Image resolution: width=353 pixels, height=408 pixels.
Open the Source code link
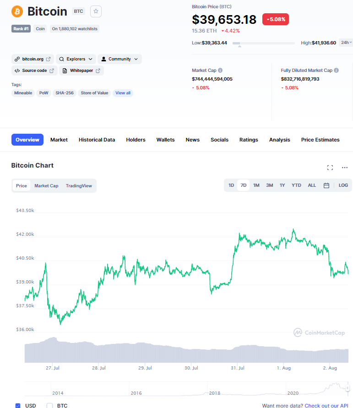(34, 71)
